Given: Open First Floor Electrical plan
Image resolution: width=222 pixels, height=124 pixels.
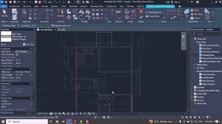Looking at the screenshot, I should coord(211,52).
